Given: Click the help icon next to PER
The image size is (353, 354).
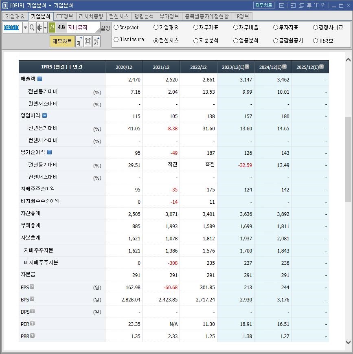Looking at the screenshot, I should [33, 323].
